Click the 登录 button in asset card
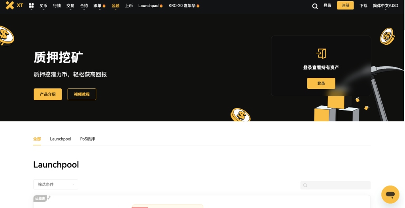 (x=321, y=84)
